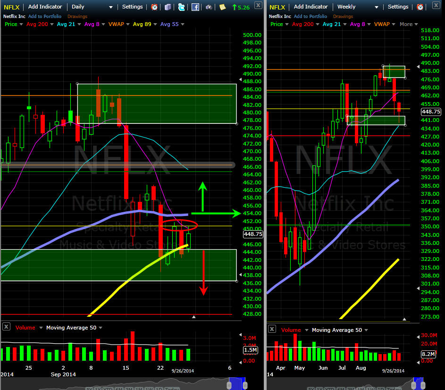Open Moving Average 50 dropdown under the Weekly chart
Screen dimensions: 445x390
(x=366, y=330)
